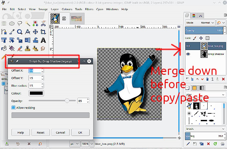Select the Colour Picker eyedropper tool
This screenshot has width=227, height=149.
(x=12, y=32)
